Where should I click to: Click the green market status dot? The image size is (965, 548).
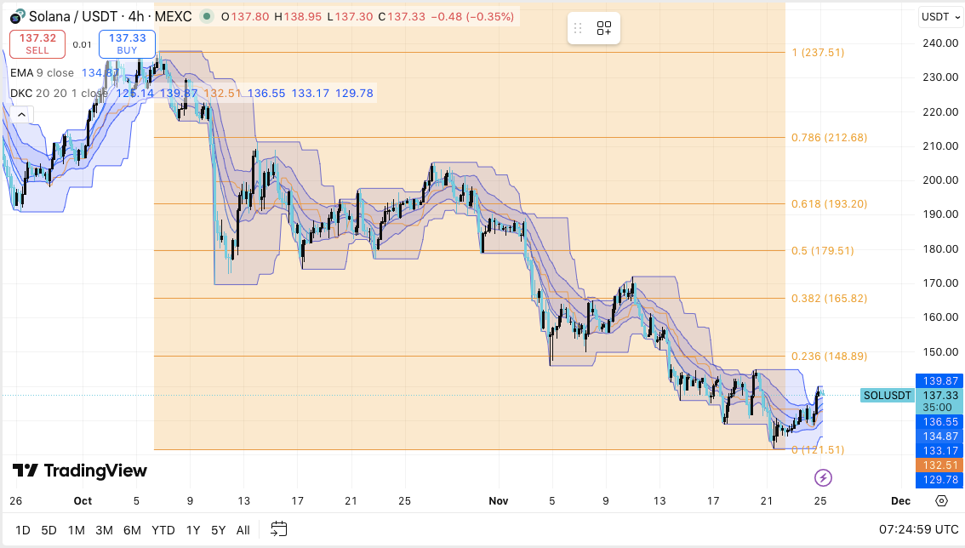[x=206, y=16]
